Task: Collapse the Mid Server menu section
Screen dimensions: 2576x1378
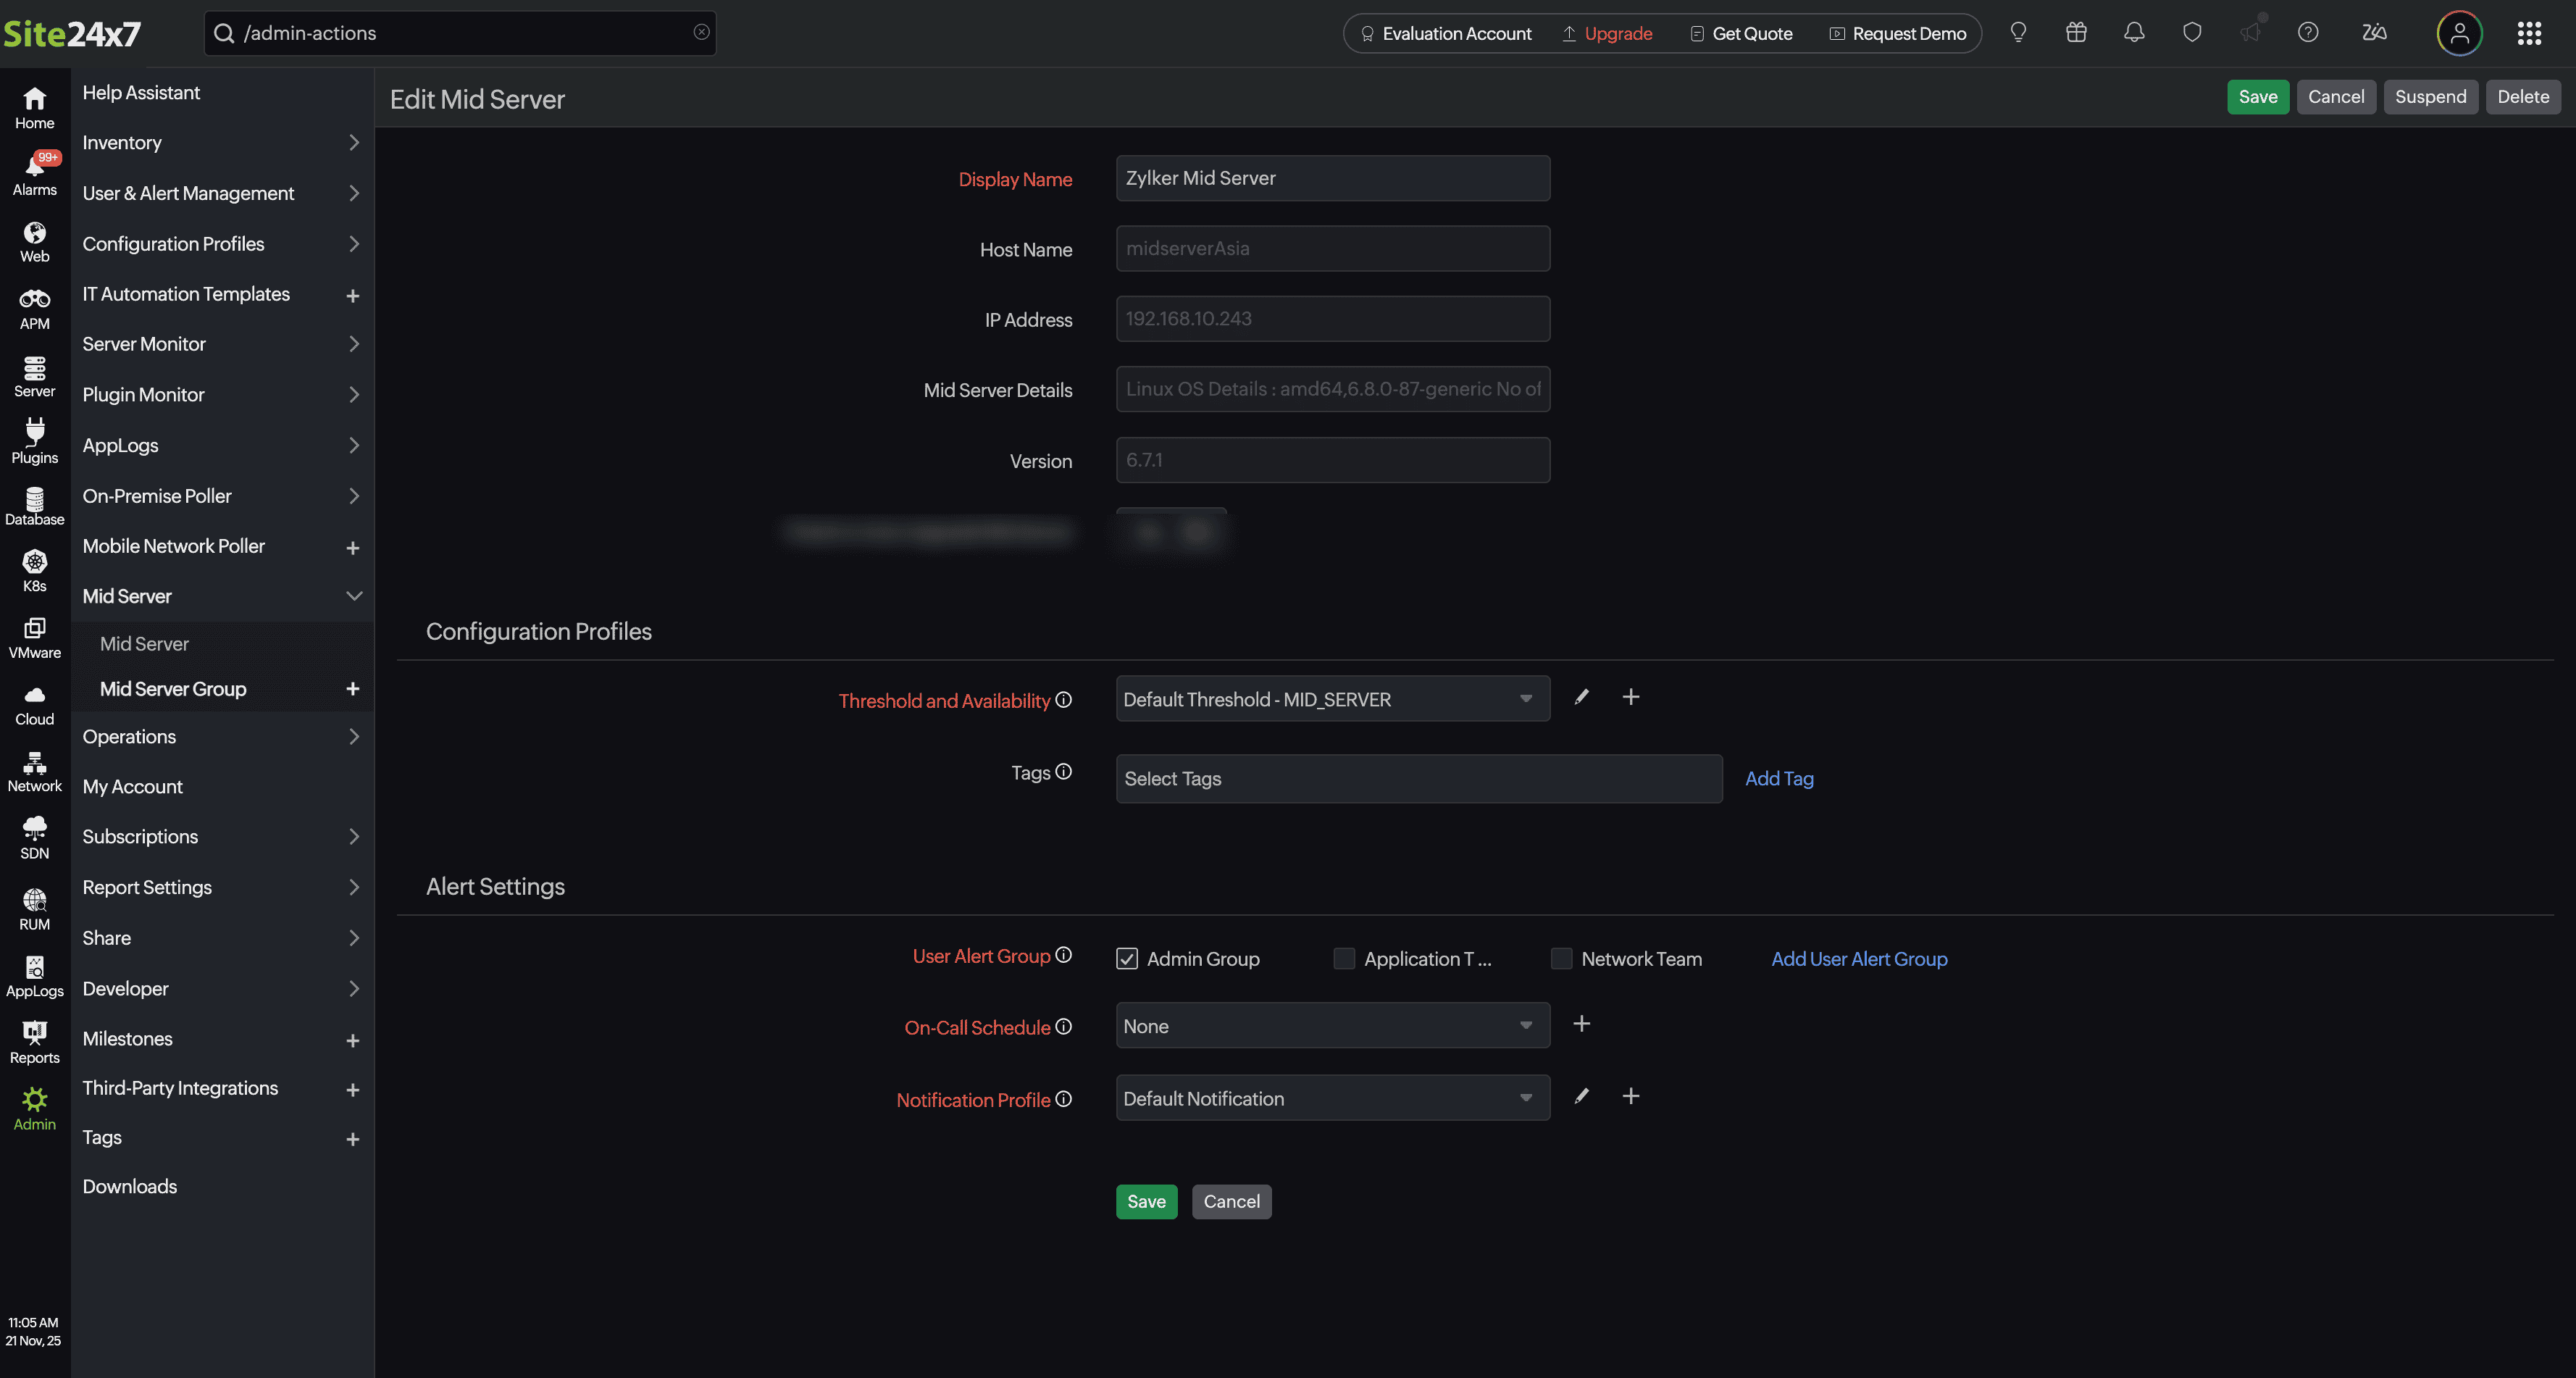Action: tap(353, 596)
